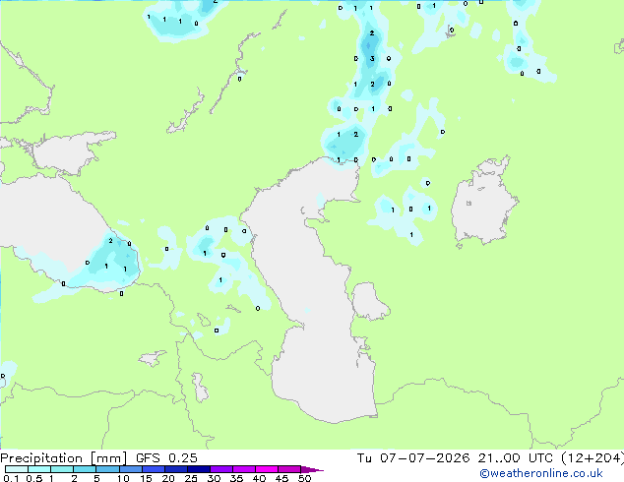Screen dimensions: 624x482
Task: Choose the 20–25 mm legend color swatch
Action: point(175,469)
